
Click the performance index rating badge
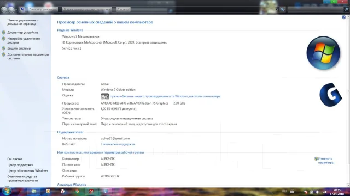pyautogui.click(x=104, y=96)
